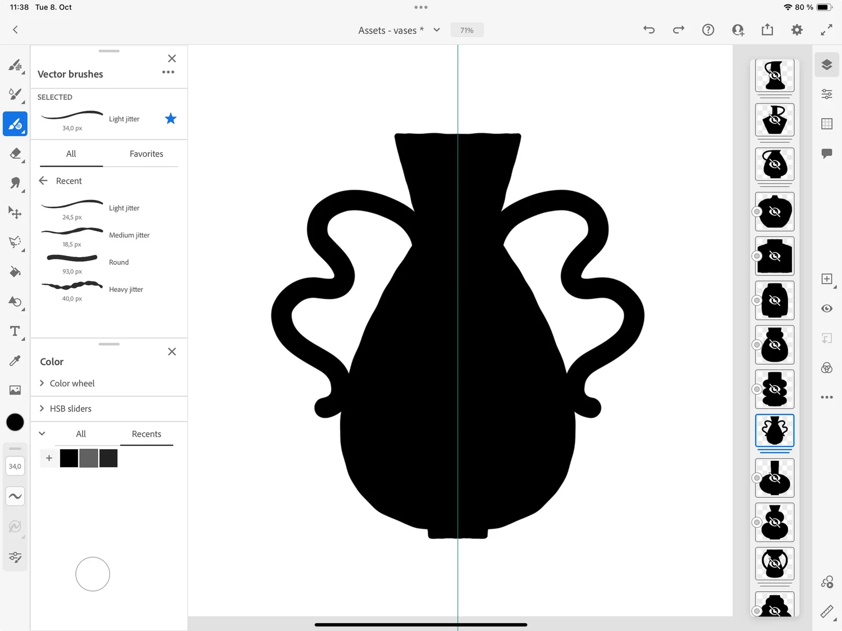
Task: Open the Text tool
Action: tap(15, 331)
